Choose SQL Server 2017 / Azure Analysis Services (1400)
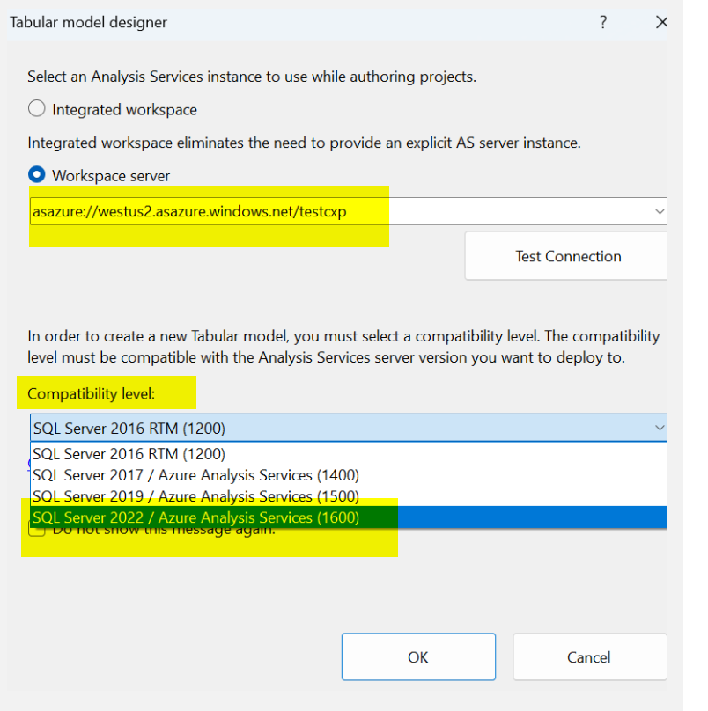Viewport: 708px width, 711px height. (x=348, y=475)
